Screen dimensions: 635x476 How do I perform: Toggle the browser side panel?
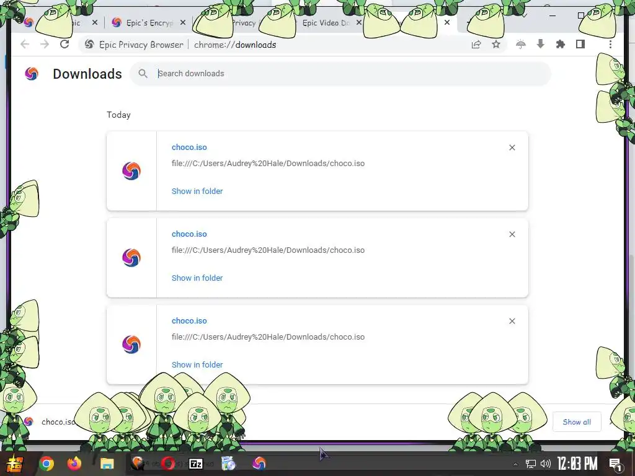tap(580, 44)
